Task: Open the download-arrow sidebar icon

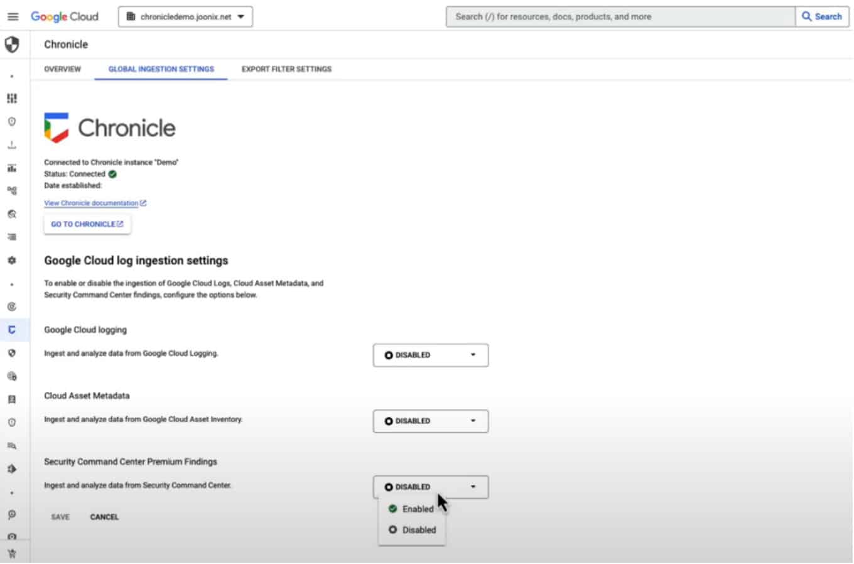Action: (12, 145)
